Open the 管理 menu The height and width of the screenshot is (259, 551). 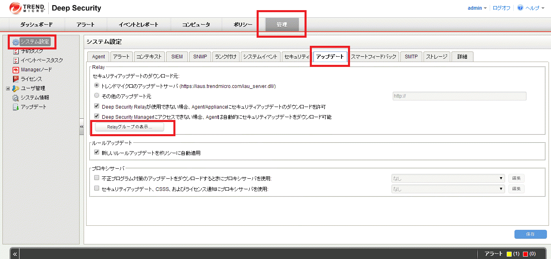pos(282,24)
